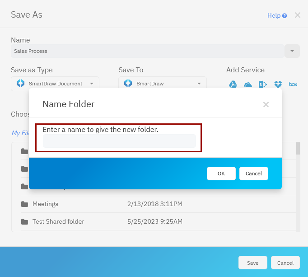Cancel the Name Folder dialog

pos(253,174)
